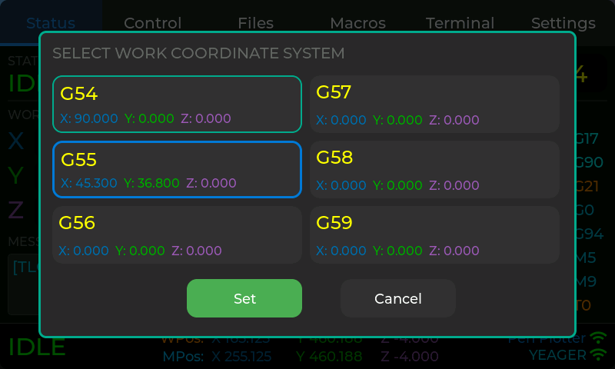Click the Pen Plotter wifi icon
This screenshot has width=615, height=369.
coord(598,339)
